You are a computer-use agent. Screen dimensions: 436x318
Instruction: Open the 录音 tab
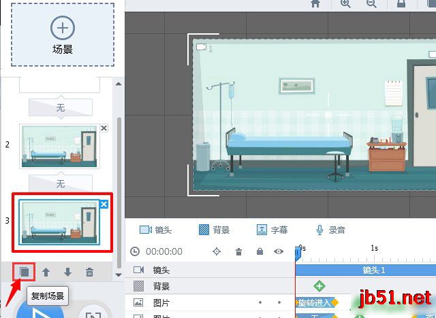pyautogui.click(x=331, y=230)
